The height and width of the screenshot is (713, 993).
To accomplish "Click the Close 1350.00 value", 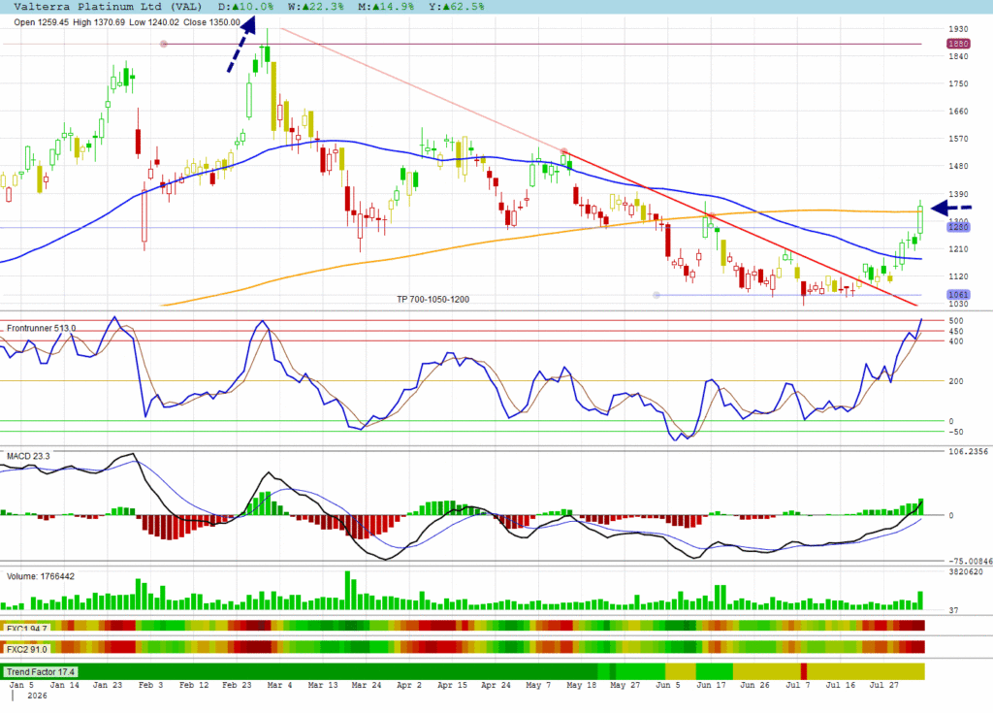I will pyautogui.click(x=211, y=22).
